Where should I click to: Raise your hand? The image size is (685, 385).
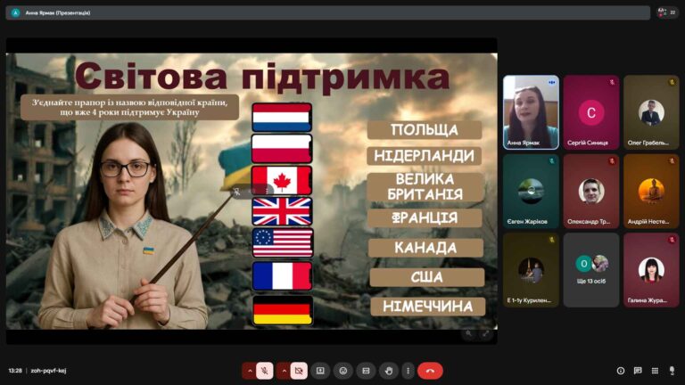pyautogui.click(x=389, y=371)
